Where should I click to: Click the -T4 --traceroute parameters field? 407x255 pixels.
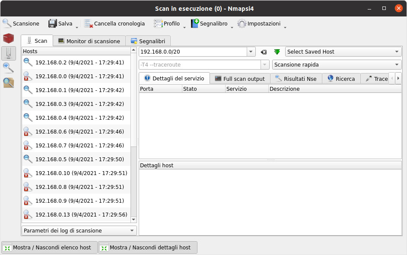click(200, 65)
